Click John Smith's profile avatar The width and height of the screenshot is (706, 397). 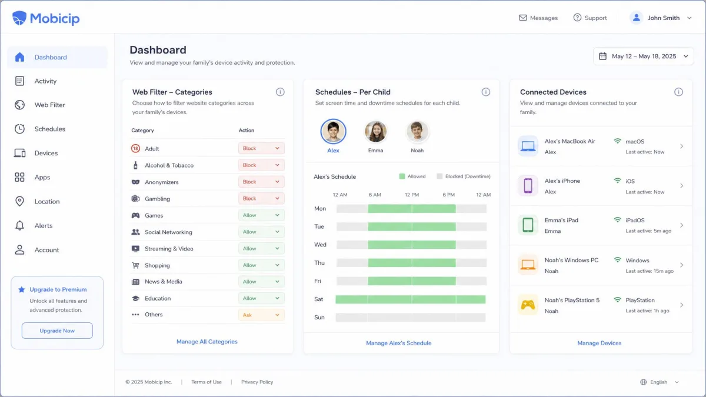[636, 18]
